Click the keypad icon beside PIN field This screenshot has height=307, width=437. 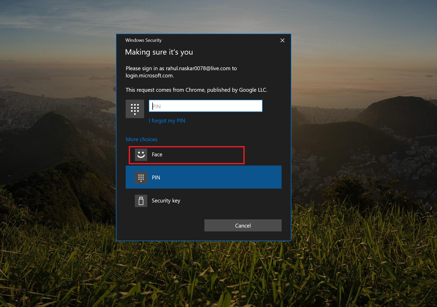tap(135, 109)
